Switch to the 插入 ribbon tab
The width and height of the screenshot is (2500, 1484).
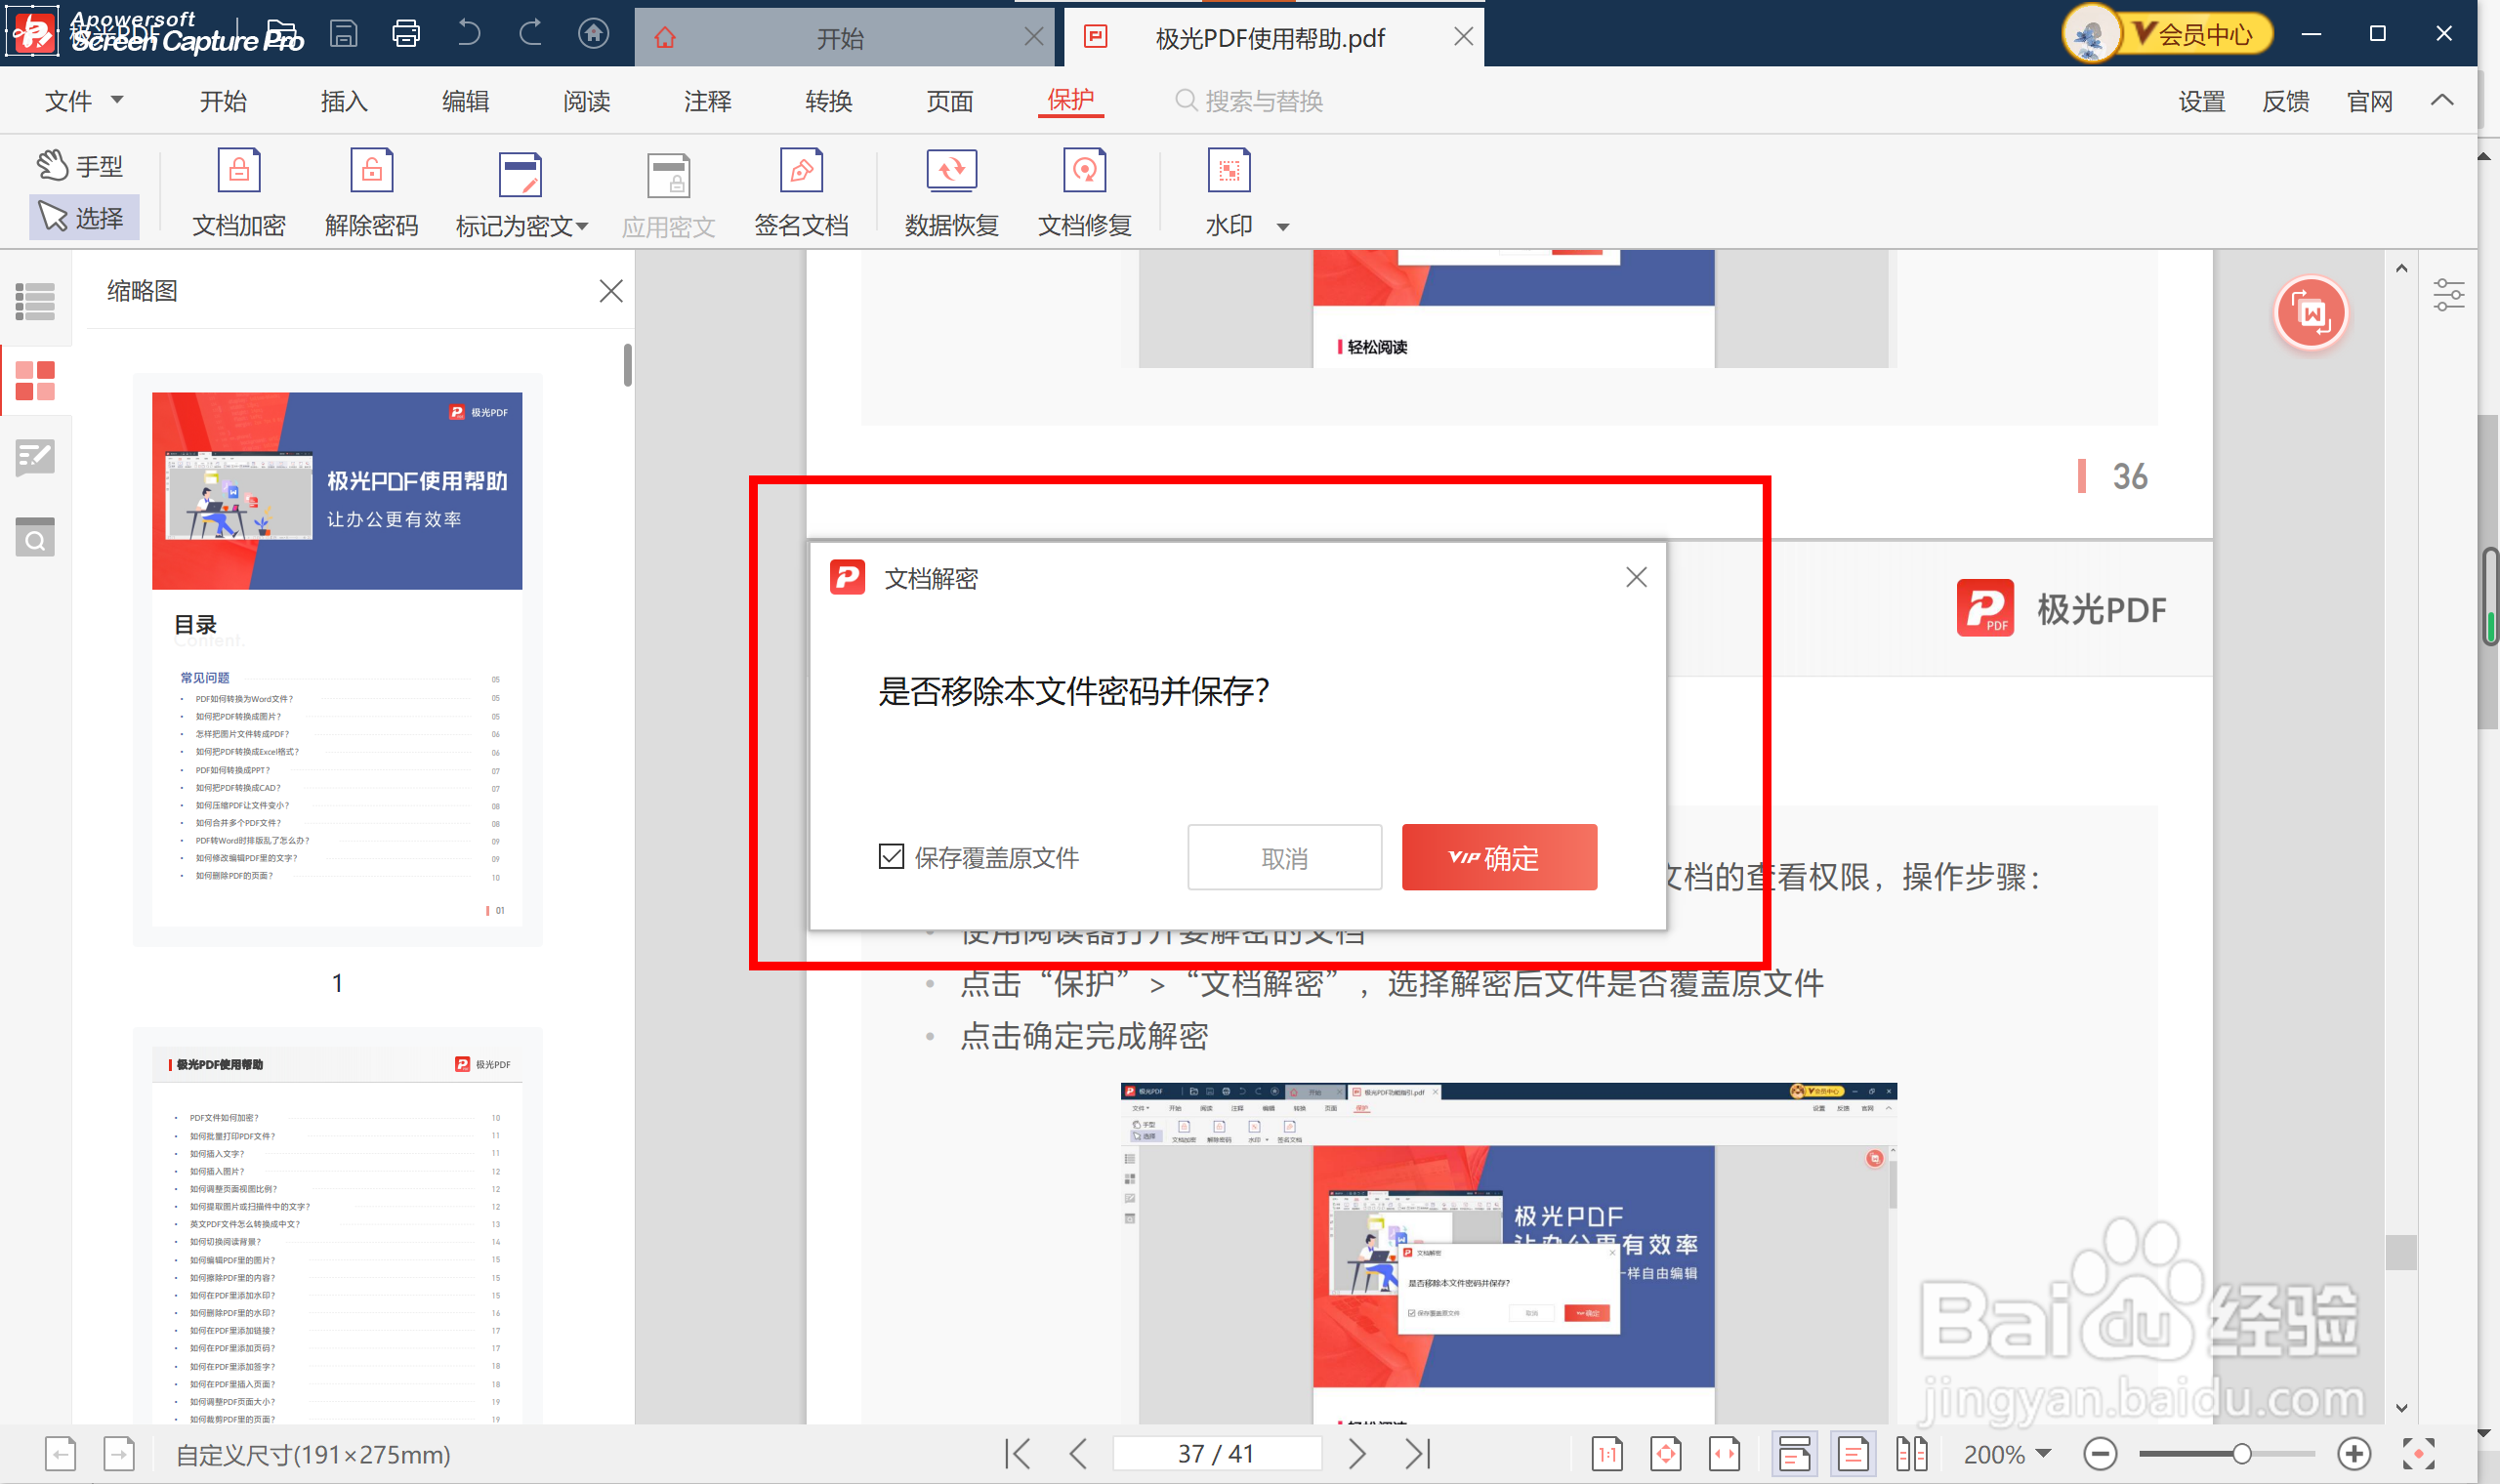point(344,101)
